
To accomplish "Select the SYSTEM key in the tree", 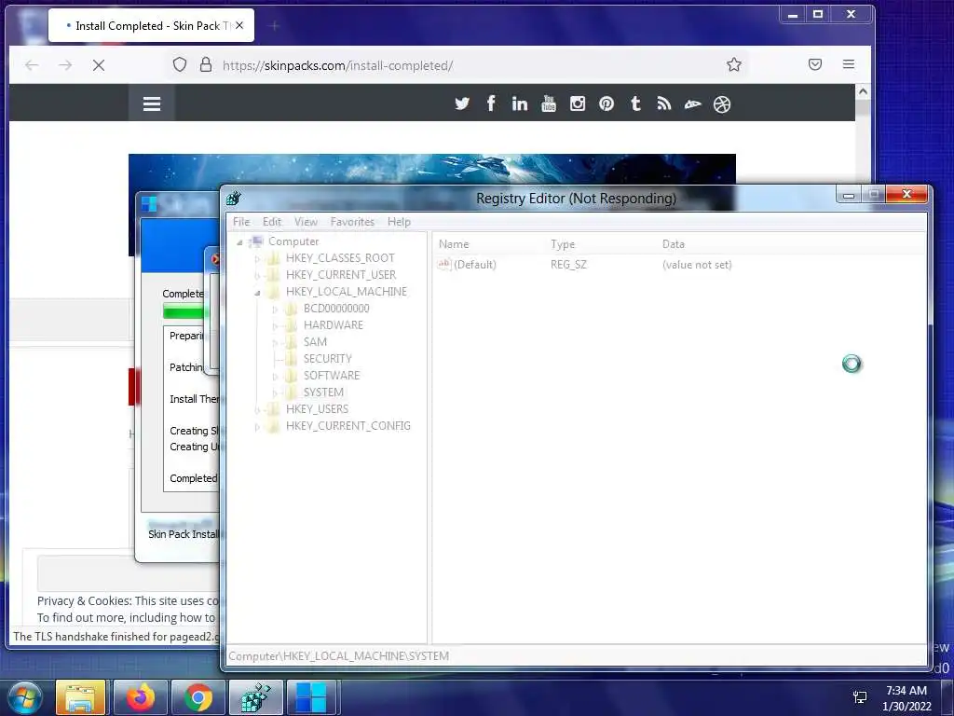I will [x=323, y=392].
